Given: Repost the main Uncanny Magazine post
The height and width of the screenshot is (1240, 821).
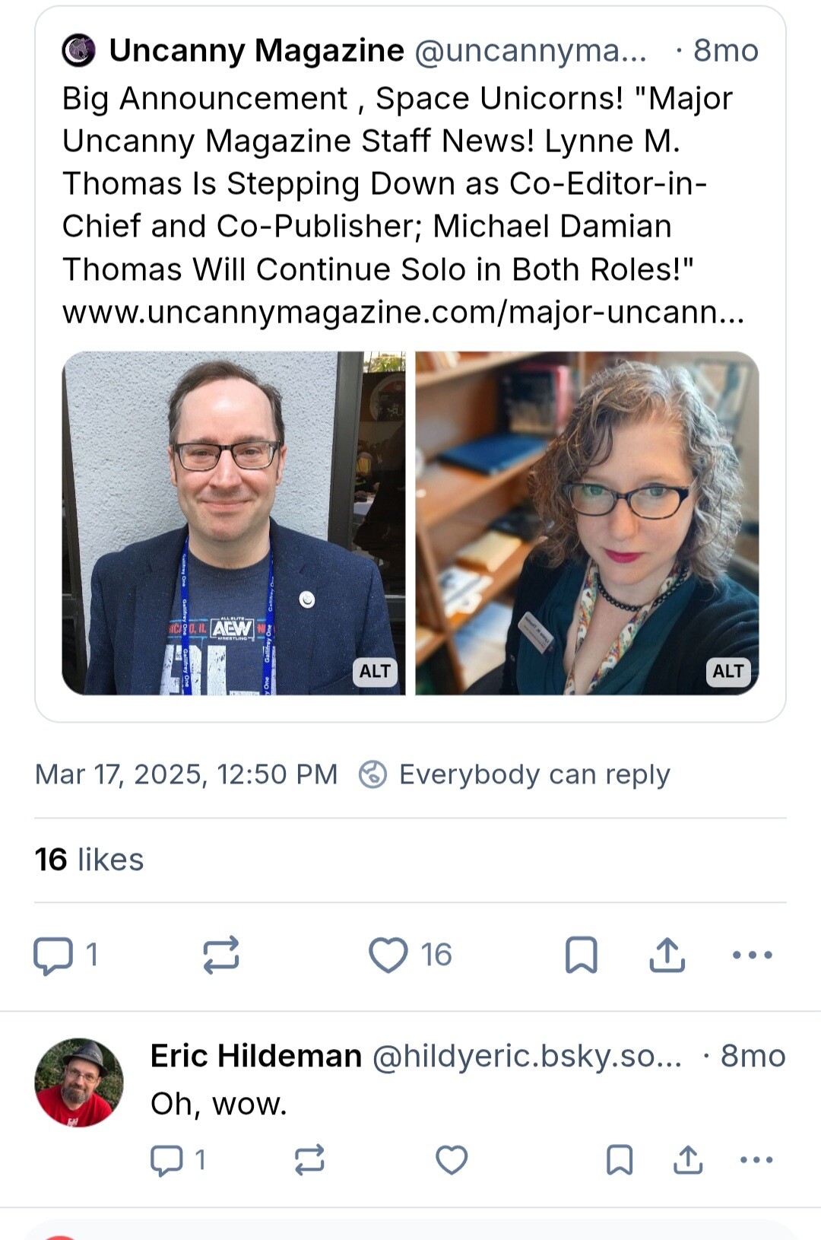Looking at the screenshot, I should coord(221,955).
